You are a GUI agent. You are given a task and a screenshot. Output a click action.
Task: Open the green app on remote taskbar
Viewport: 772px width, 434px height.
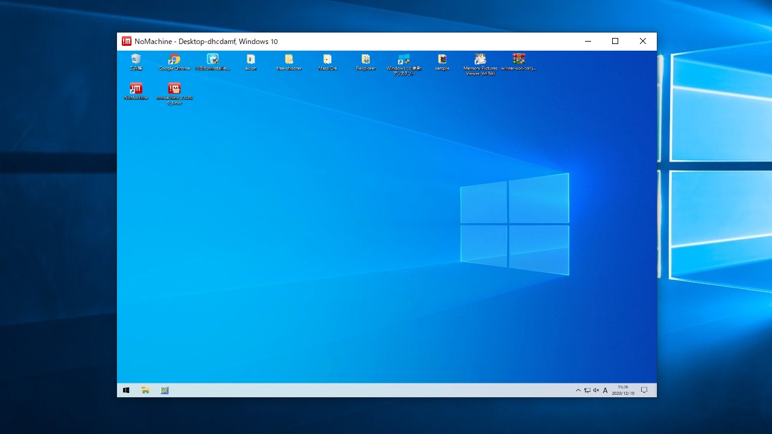click(165, 391)
